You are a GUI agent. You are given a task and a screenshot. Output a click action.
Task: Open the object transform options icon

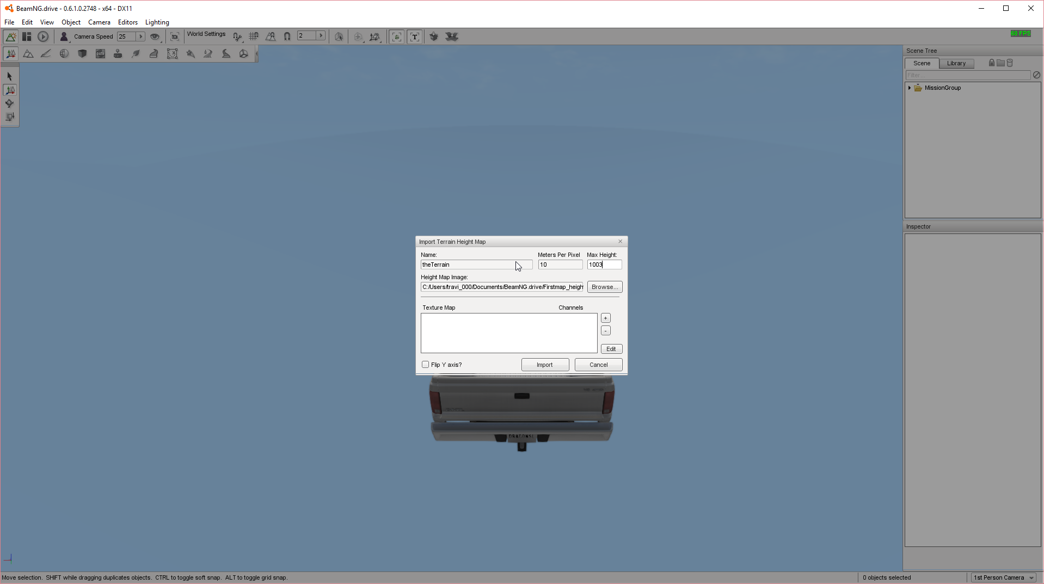pyautogui.click(x=375, y=36)
